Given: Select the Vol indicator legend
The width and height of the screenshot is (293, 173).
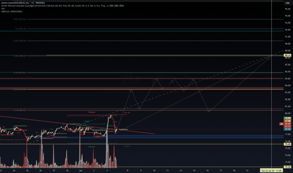Looking at the screenshot, I should tap(3, 8).
